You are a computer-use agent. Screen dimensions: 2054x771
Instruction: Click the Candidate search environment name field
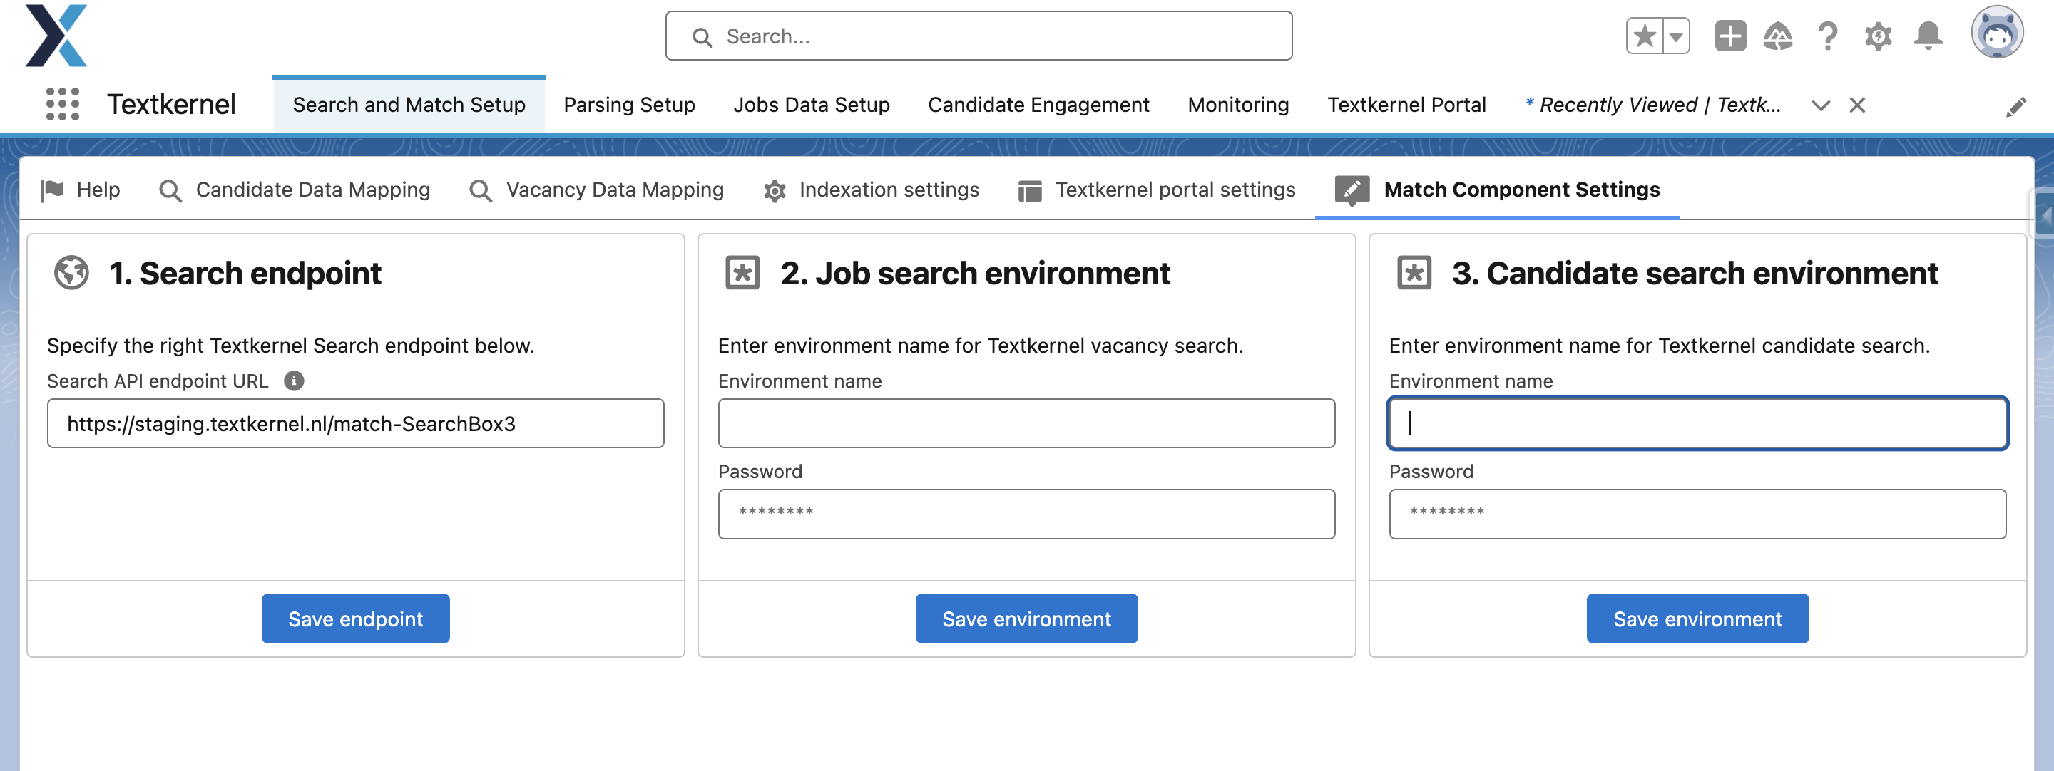coord(1697,424)
